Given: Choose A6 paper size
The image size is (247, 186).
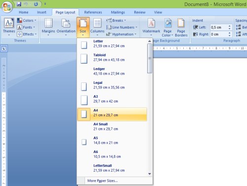Looking at the screenshot, I should tap(112, 155).
